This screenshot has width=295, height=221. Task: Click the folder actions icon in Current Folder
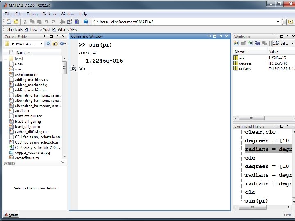pyautogui.click(x=55, y=44)
